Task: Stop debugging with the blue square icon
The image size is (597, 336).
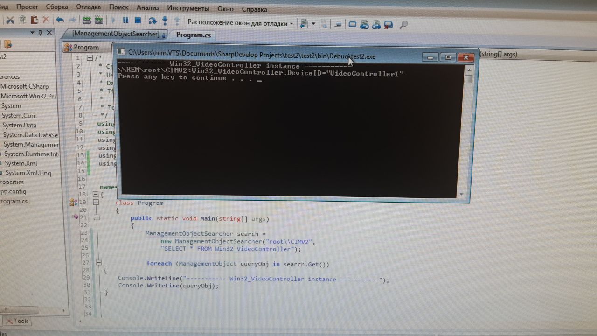Action: [138, 21]
